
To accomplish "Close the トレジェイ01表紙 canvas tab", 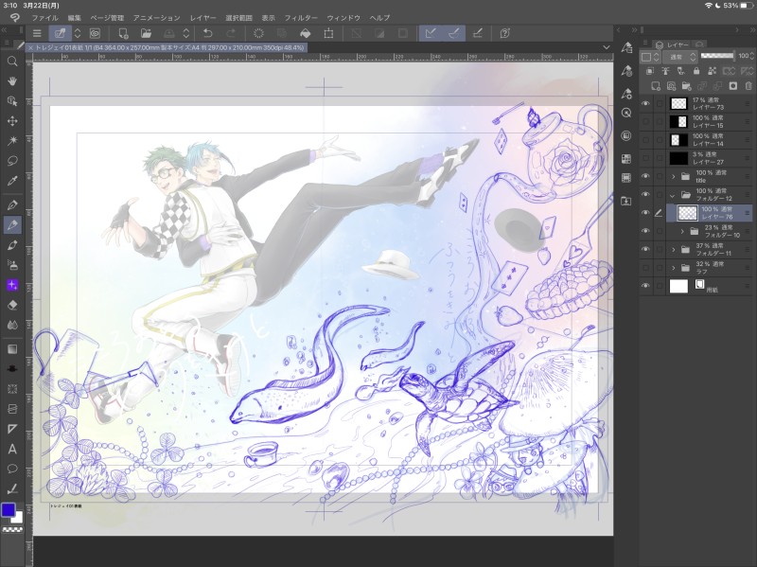I will [x=30, y=48].
